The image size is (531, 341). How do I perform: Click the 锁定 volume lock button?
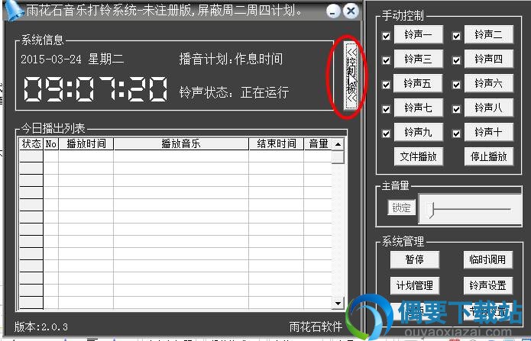[x=401, y=207]
